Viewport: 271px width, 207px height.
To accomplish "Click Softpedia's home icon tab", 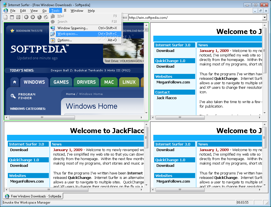I will click(x=15, y=82).
